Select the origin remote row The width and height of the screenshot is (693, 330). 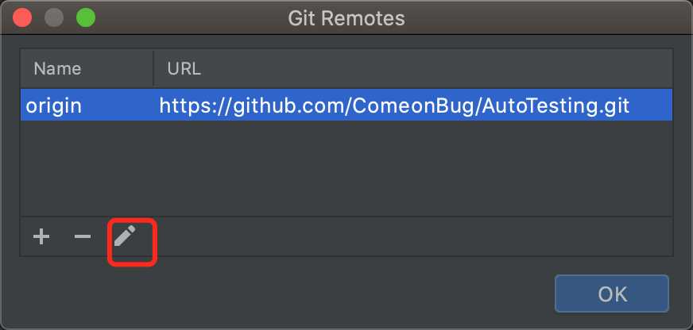click(x=346, y=105)
